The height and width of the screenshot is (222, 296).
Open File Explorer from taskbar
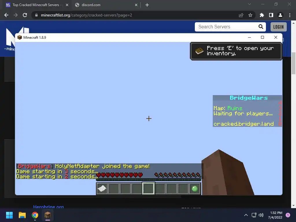pos(22,215)
